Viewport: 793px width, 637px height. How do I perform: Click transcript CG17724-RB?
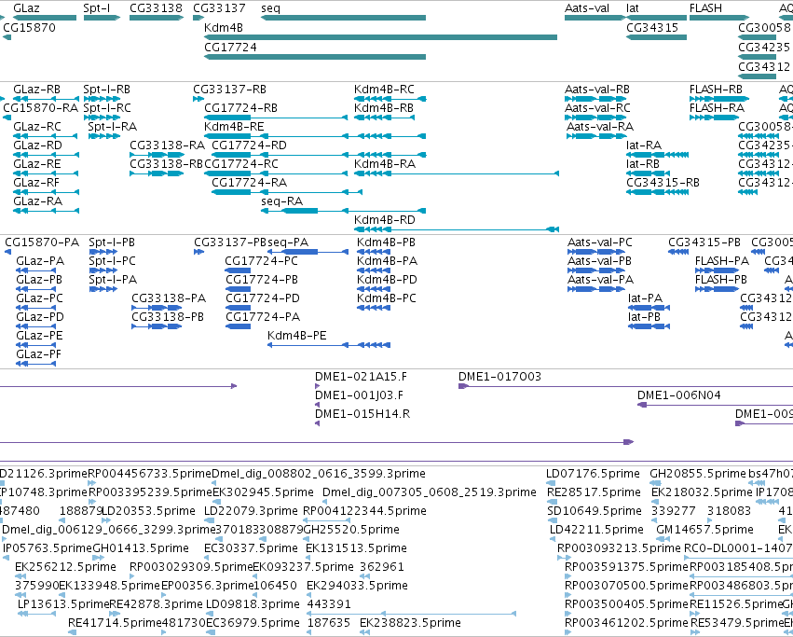coord(276,118)
